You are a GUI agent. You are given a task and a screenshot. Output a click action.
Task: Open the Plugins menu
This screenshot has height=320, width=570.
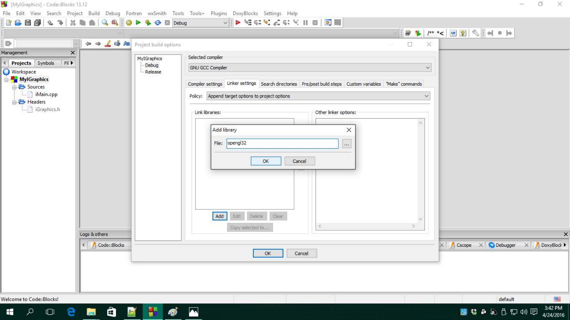point(218,13)
